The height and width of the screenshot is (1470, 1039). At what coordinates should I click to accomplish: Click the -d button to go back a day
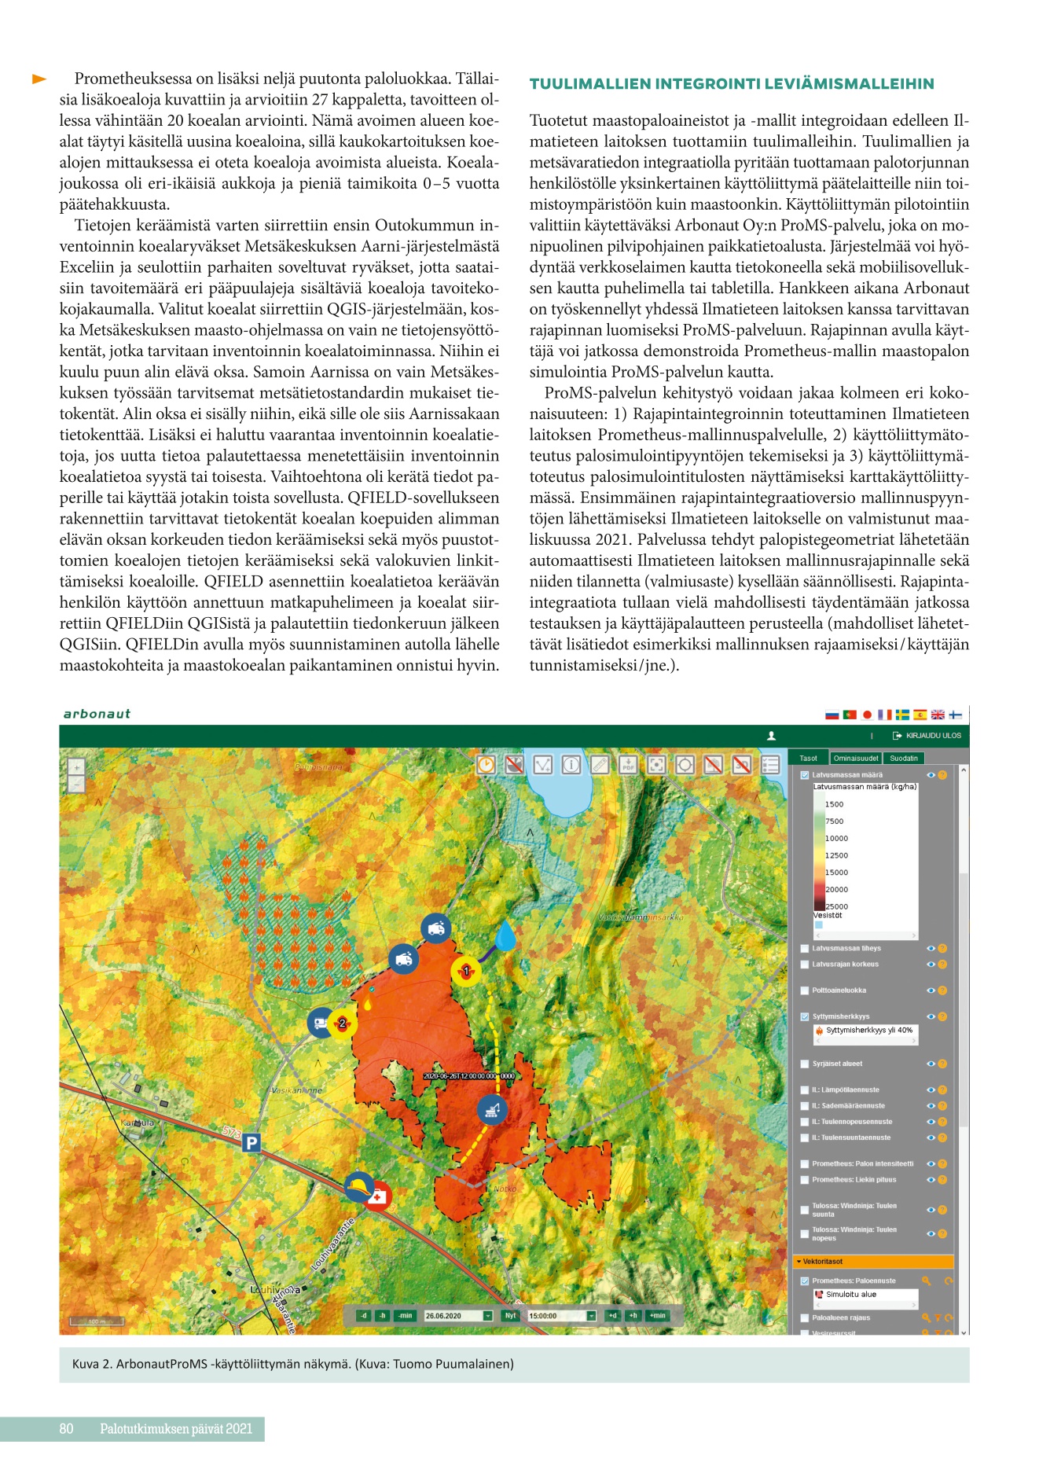coord(363,1316)
